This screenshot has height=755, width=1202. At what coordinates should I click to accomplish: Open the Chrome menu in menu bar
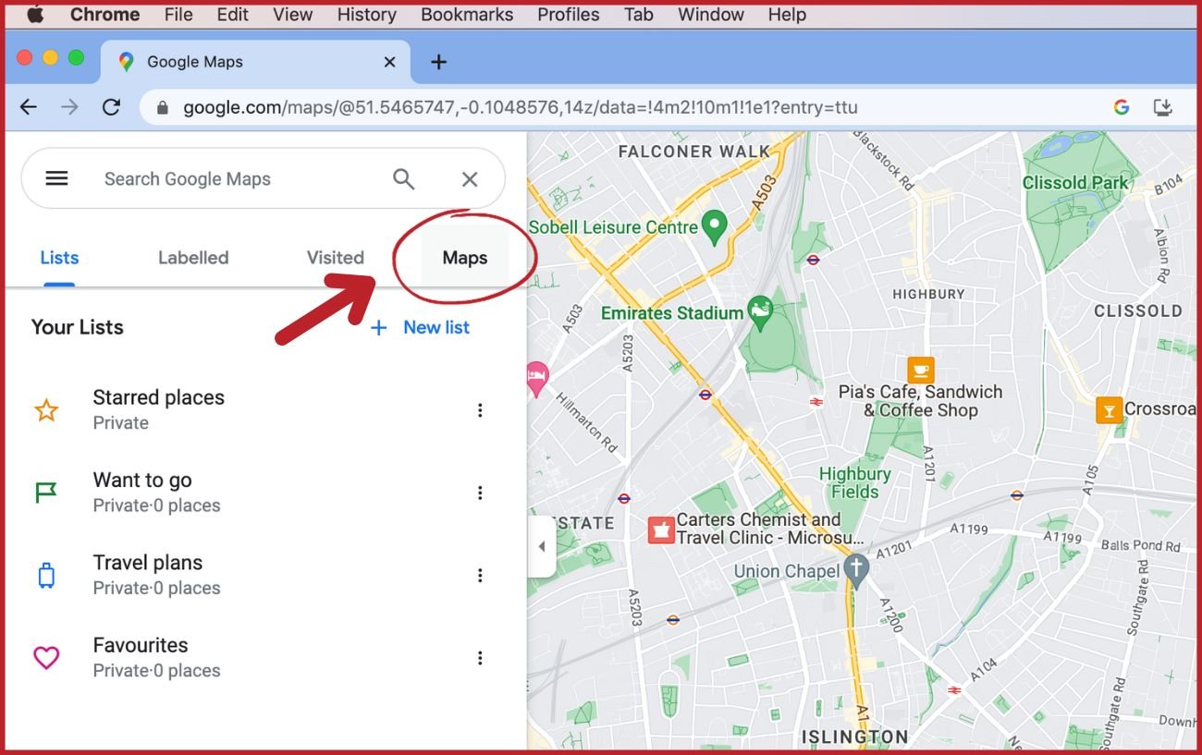click(x=104, y=14)
